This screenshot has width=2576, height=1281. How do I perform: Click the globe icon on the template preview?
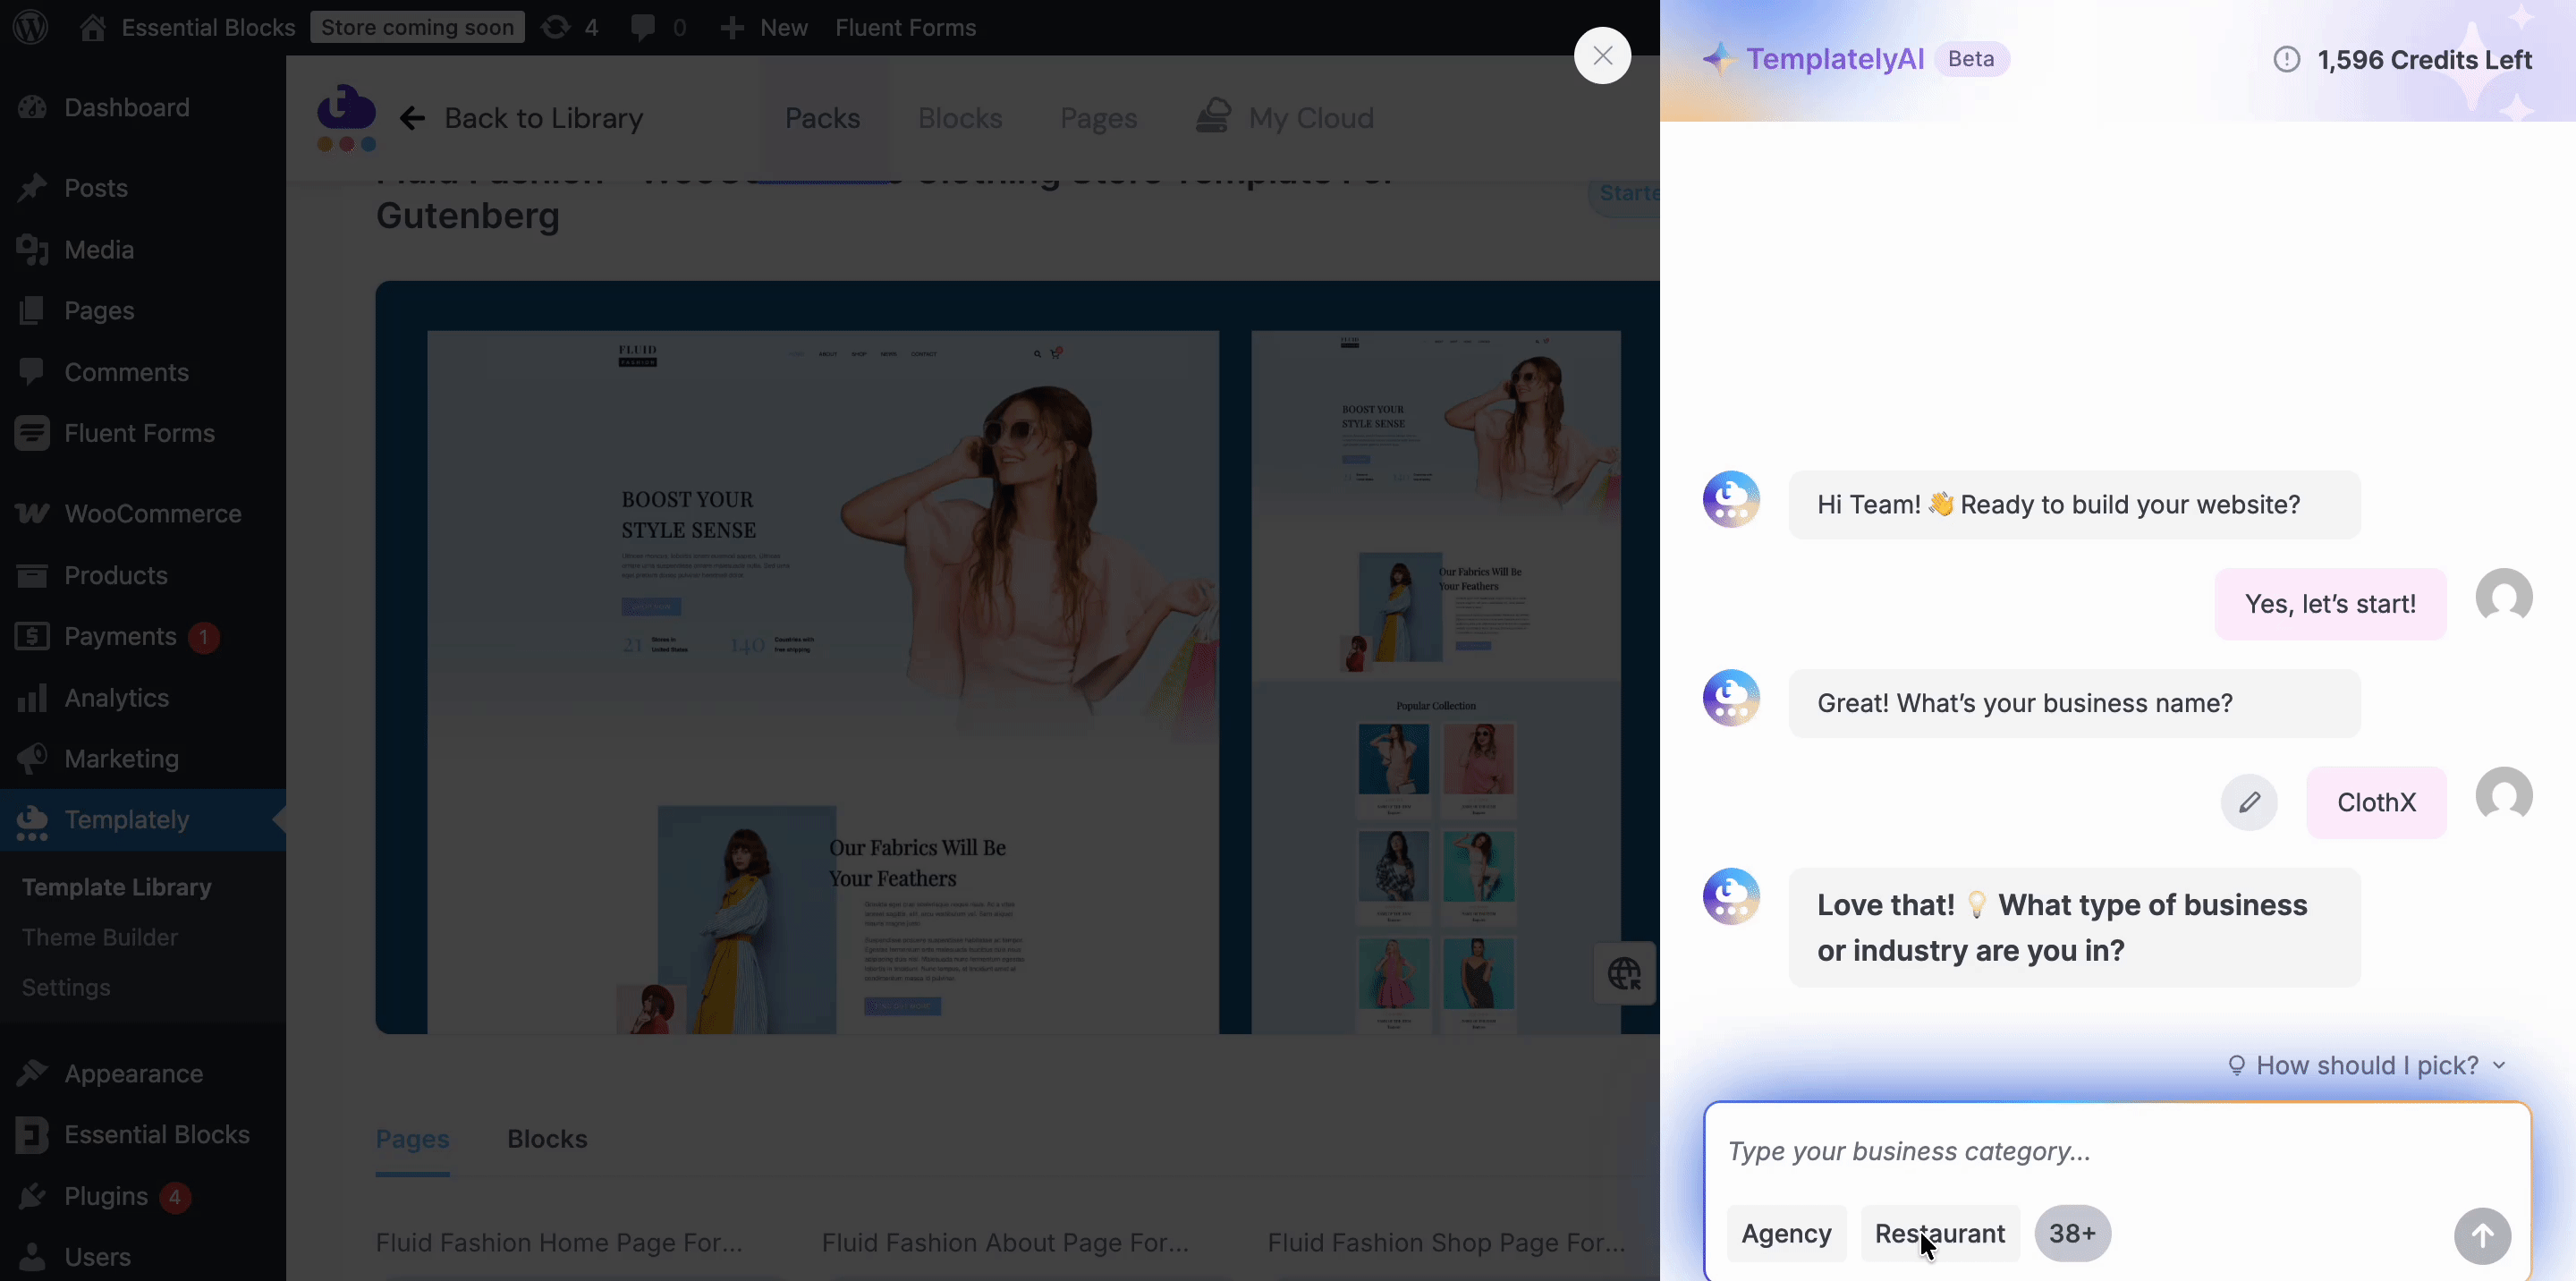coord(1624,973)
